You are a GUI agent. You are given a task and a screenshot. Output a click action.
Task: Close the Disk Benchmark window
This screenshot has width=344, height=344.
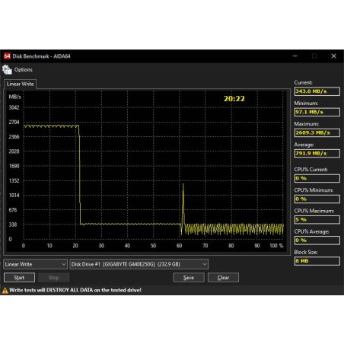pyautogui.click(x=333, y=56)
